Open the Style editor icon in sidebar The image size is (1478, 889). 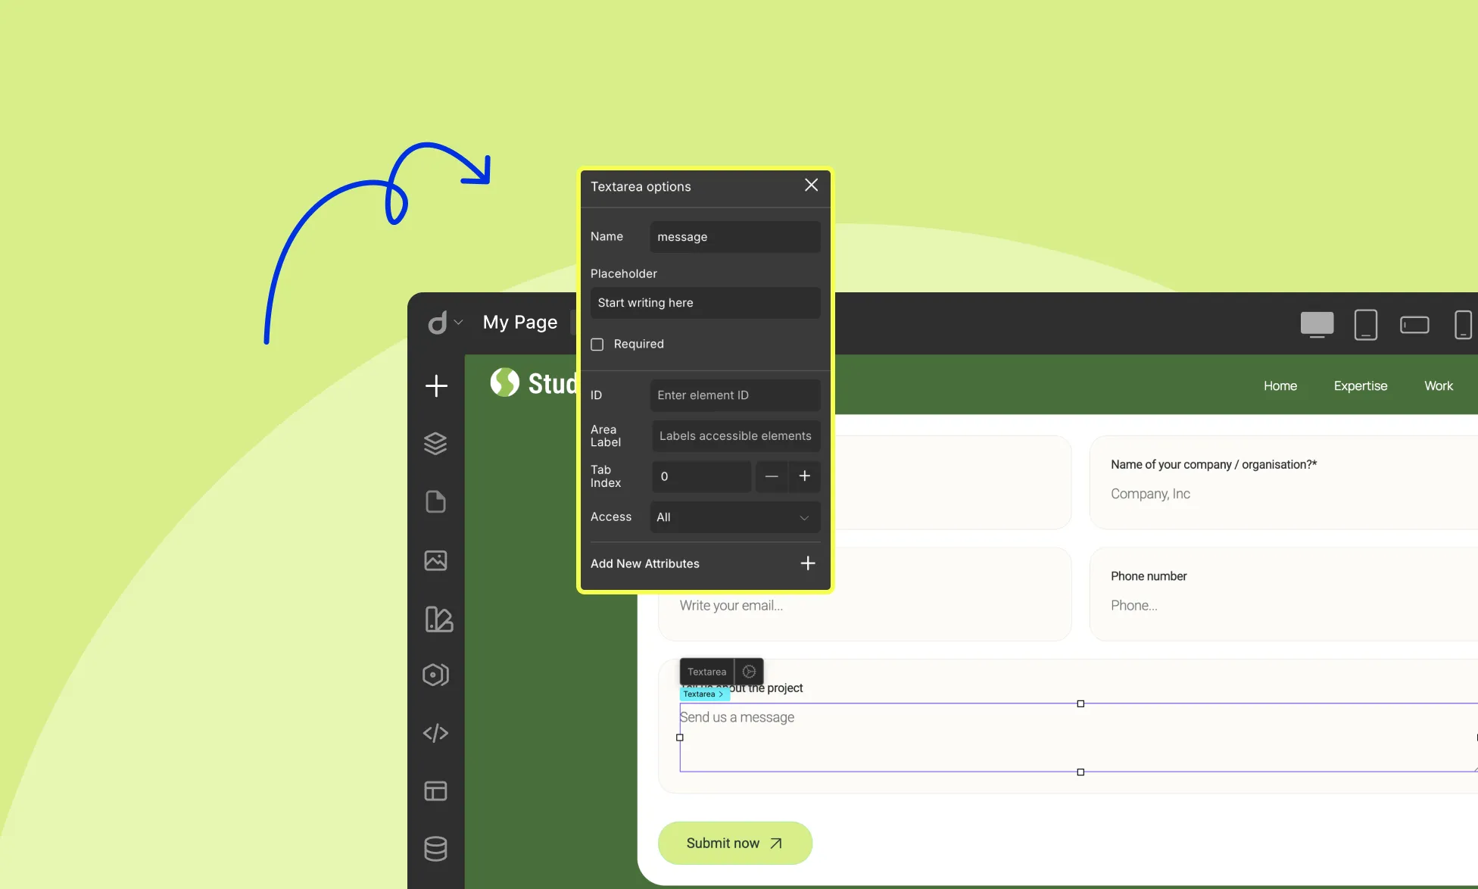pos(438,619)
